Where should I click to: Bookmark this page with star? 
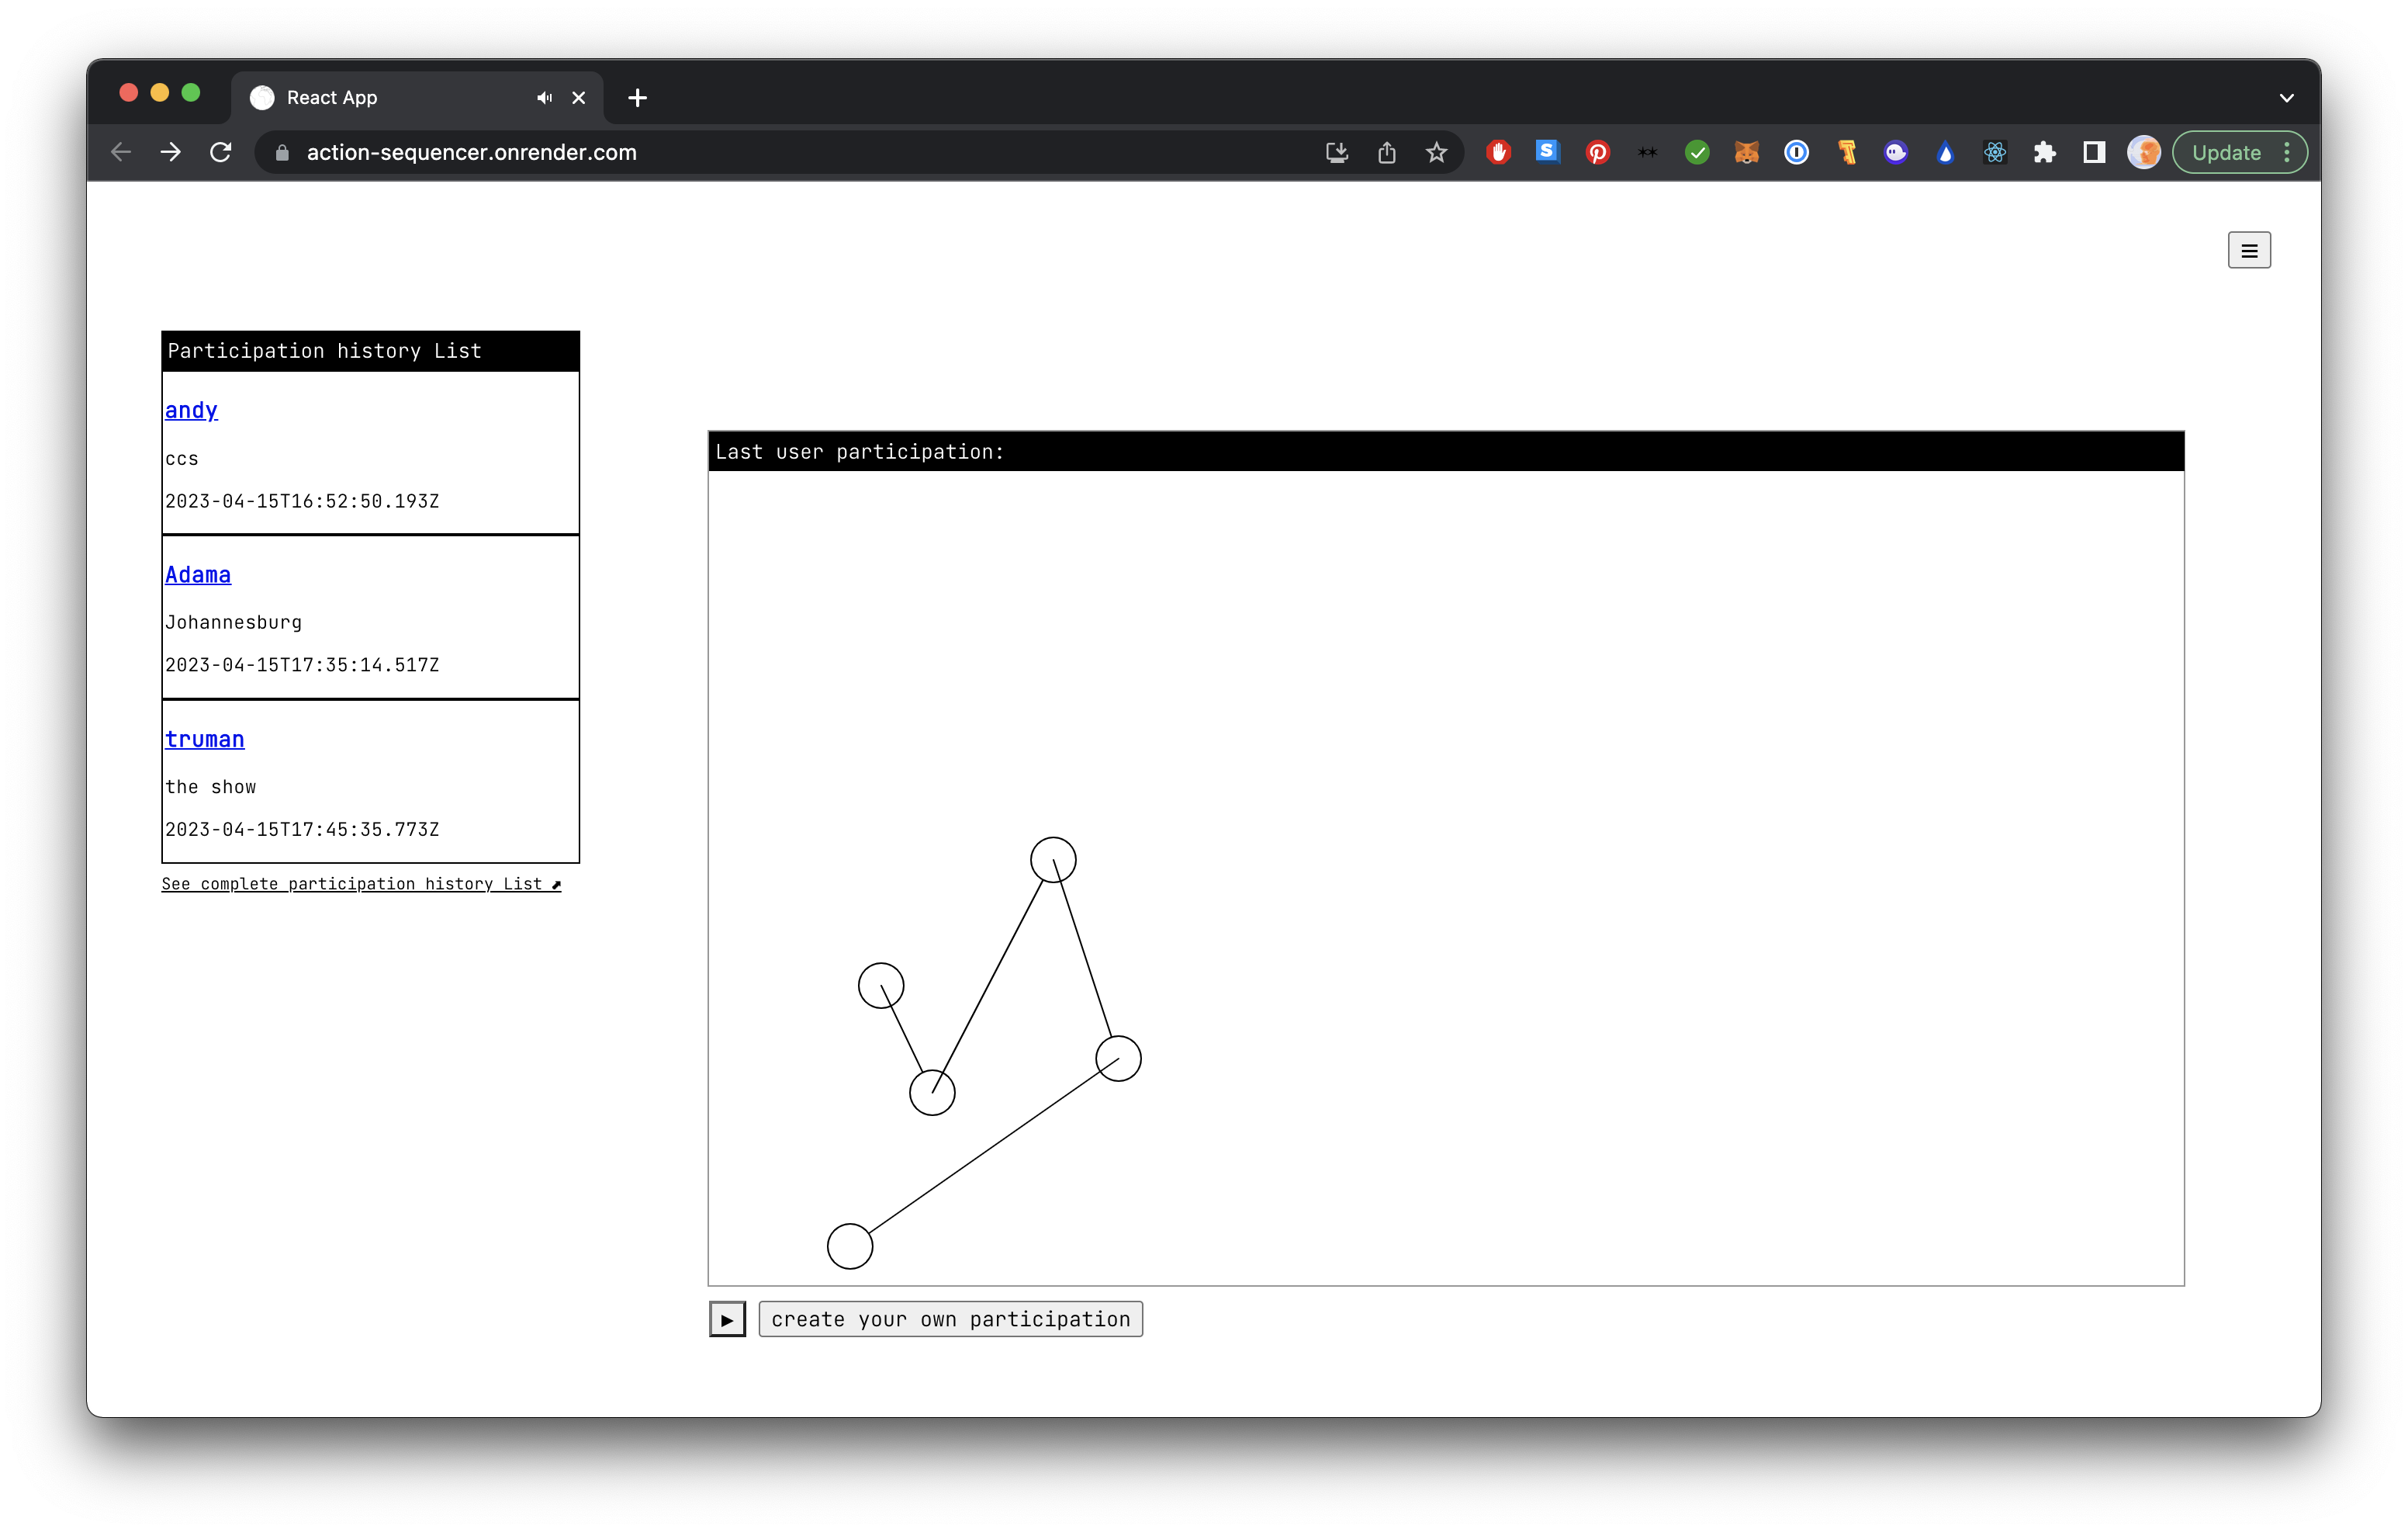1437,152
